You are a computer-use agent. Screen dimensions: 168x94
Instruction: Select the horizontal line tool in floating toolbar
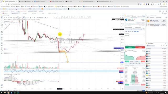(x=59, y=17)
